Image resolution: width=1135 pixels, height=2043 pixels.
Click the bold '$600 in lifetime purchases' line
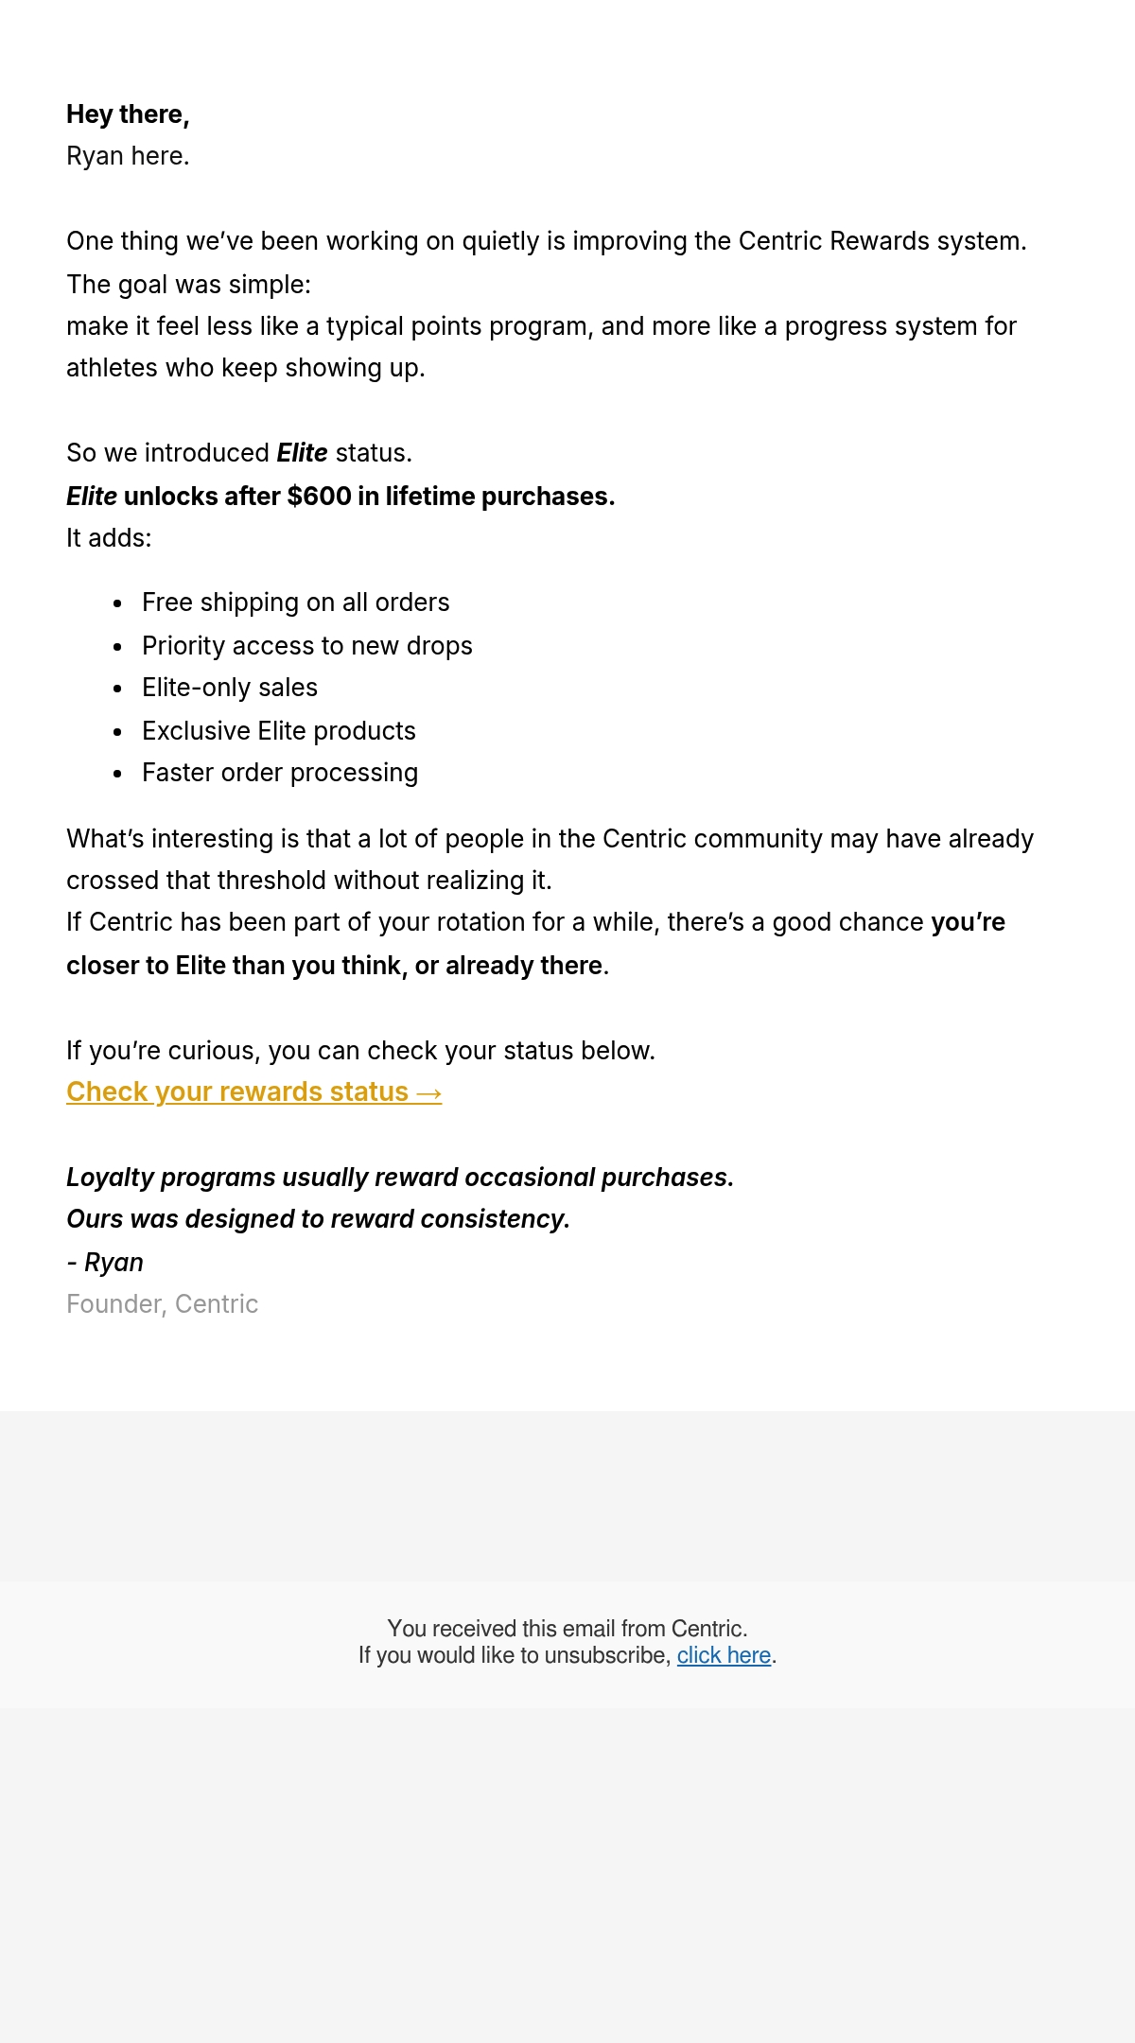(340, 497)
